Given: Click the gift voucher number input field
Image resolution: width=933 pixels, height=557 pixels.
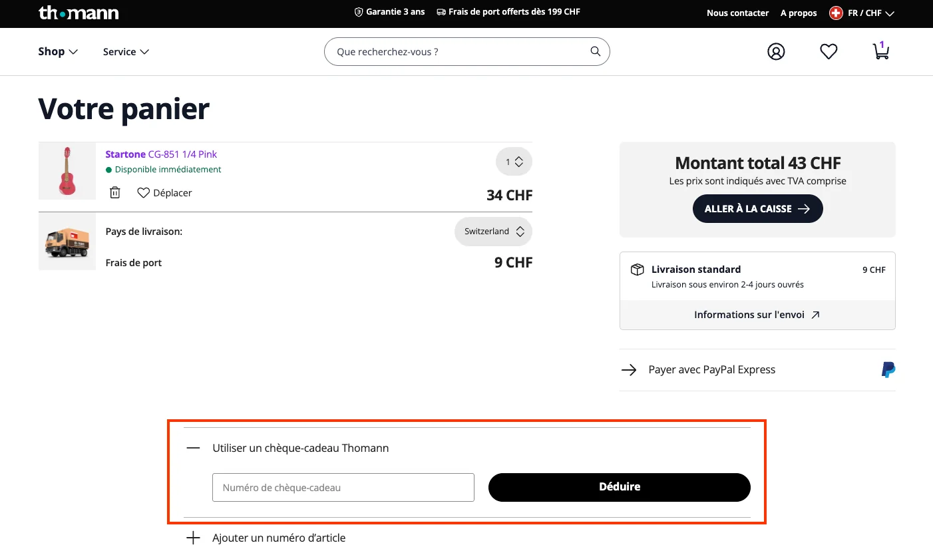Looking at the screenshot, I should 343,487.
